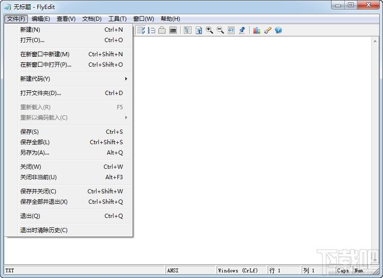Viewport: 383px width, 278px height.
Task: Open the wrench settings icon
Action: pyautogui.click(x=268, y=30)
